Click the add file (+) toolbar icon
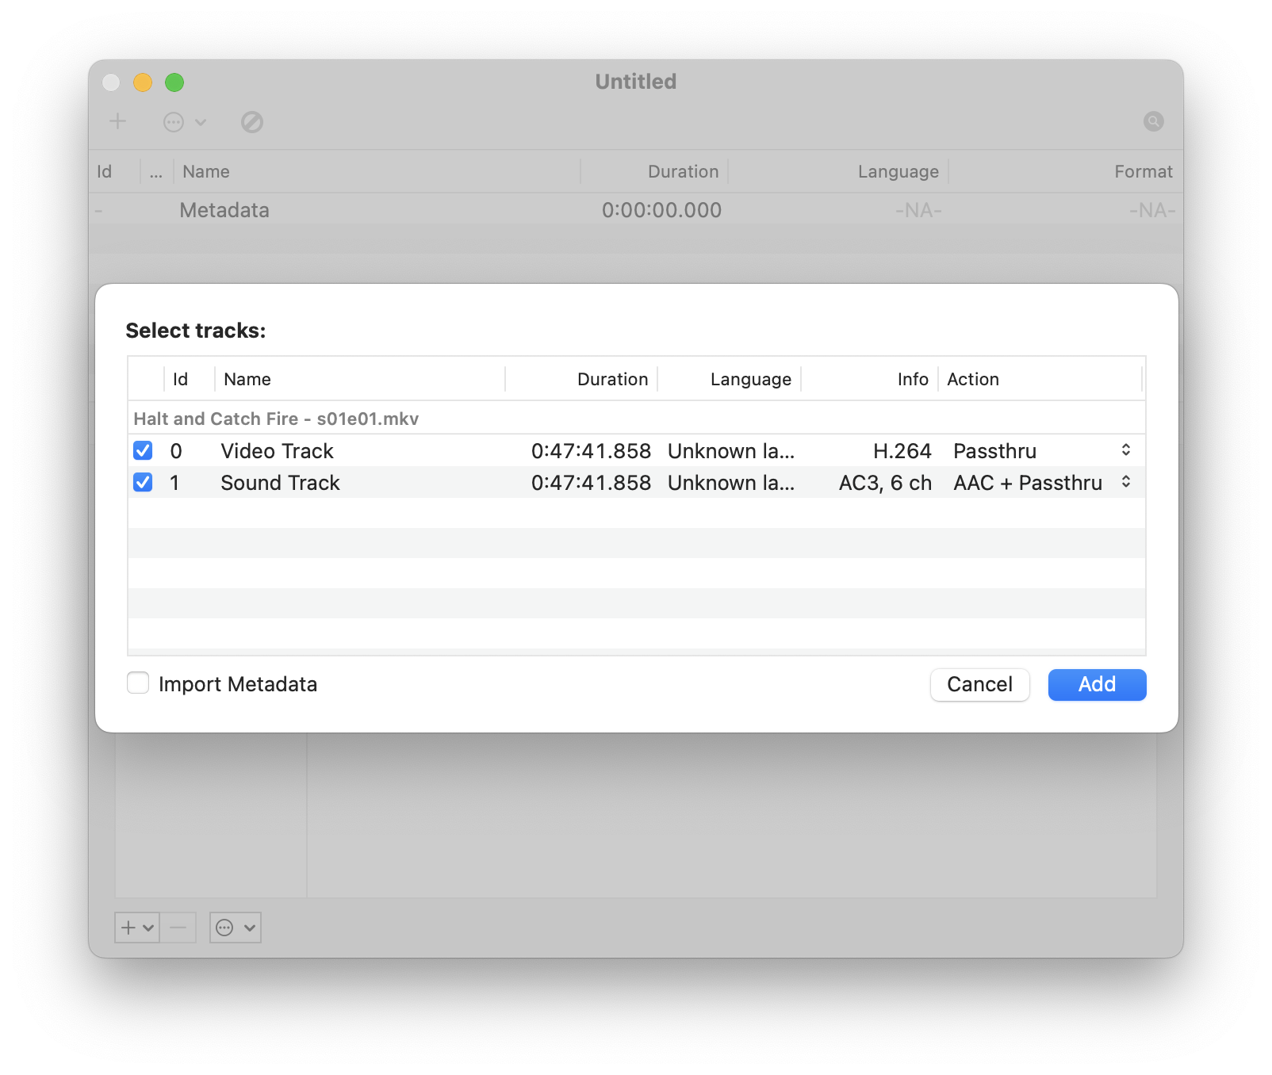Screen dimensions: 1272x1075 tap(117, 121)
